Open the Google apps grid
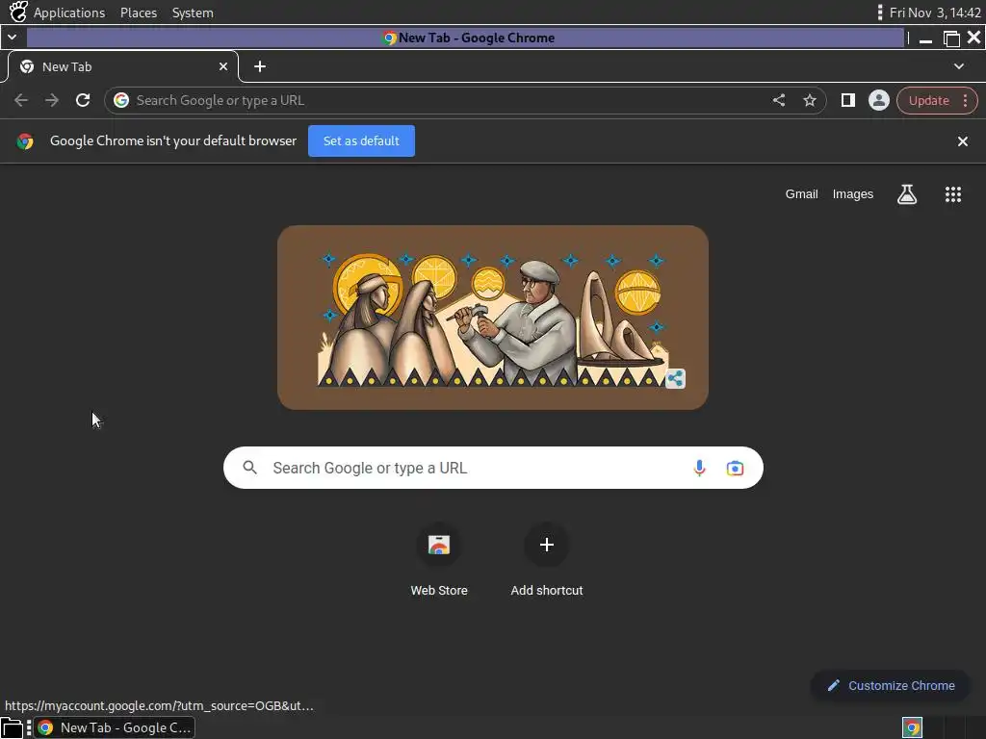Viewport: 986px width, 739px height. (x=952, y=194)
